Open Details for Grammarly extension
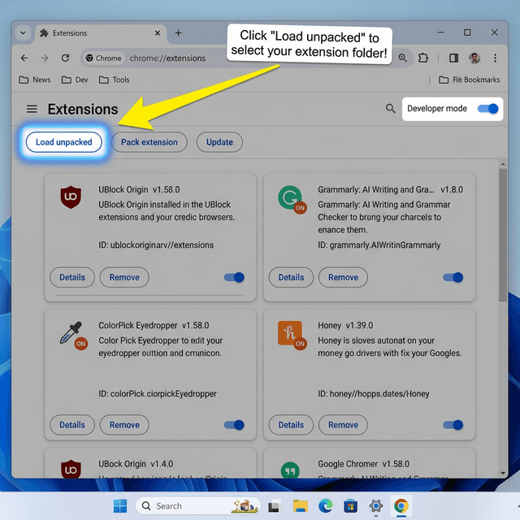The width and height of the screenshot is (520, 520). [x=291, y=277]
